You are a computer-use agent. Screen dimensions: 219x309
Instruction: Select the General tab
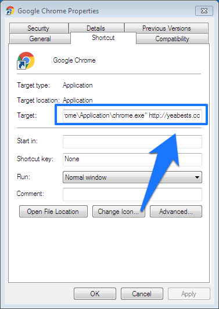click(40, 39)
